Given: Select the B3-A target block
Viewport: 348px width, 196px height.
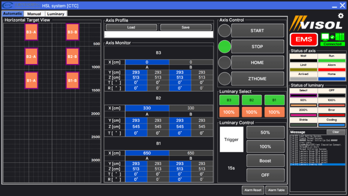Looking at the screenshot, I should point(31,32).
